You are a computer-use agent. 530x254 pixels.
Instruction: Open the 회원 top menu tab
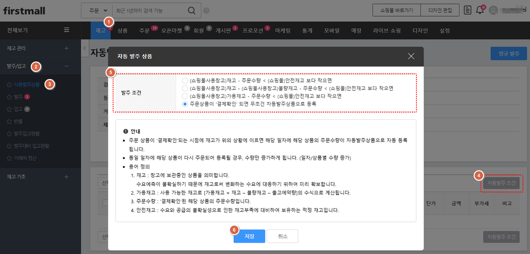pos(199,31)
